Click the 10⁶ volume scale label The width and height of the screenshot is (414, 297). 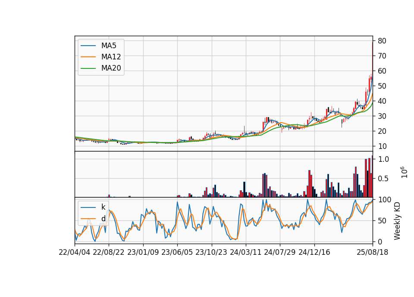[x=404, y=172]
